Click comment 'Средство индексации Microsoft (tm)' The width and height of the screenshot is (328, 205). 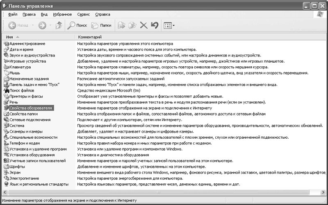point(109,90)
